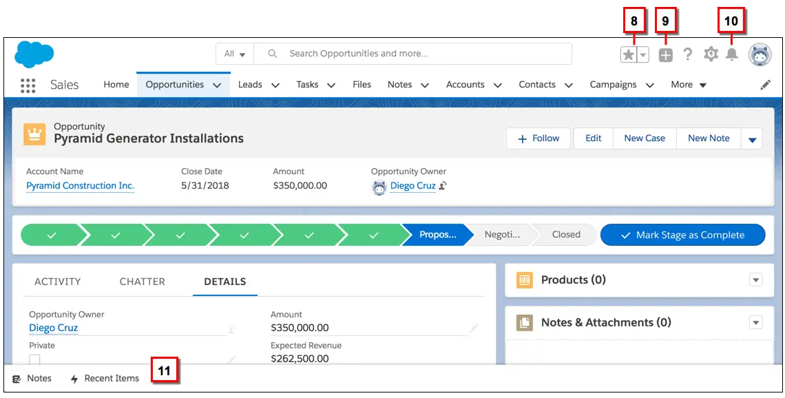Click the New Case button

[645, 138]
